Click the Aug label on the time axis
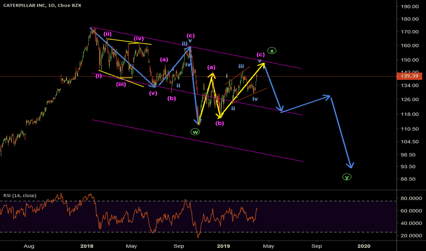The height and width of the screenshot is (251, 426). coord(29,246)
